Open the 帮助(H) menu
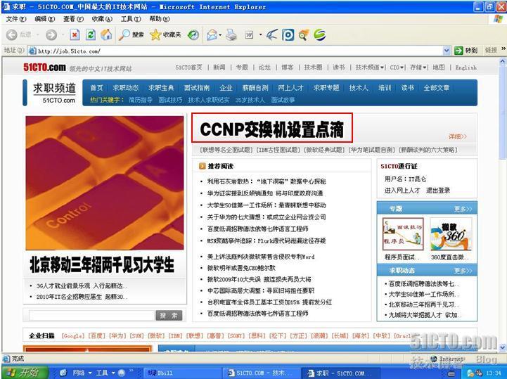 [160, 19]
